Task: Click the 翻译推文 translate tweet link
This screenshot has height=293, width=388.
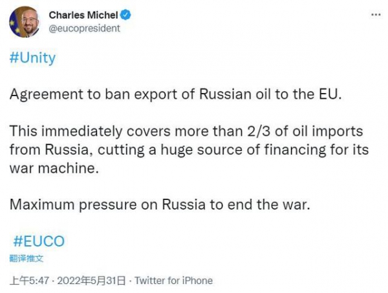Action: pos(27,258)
